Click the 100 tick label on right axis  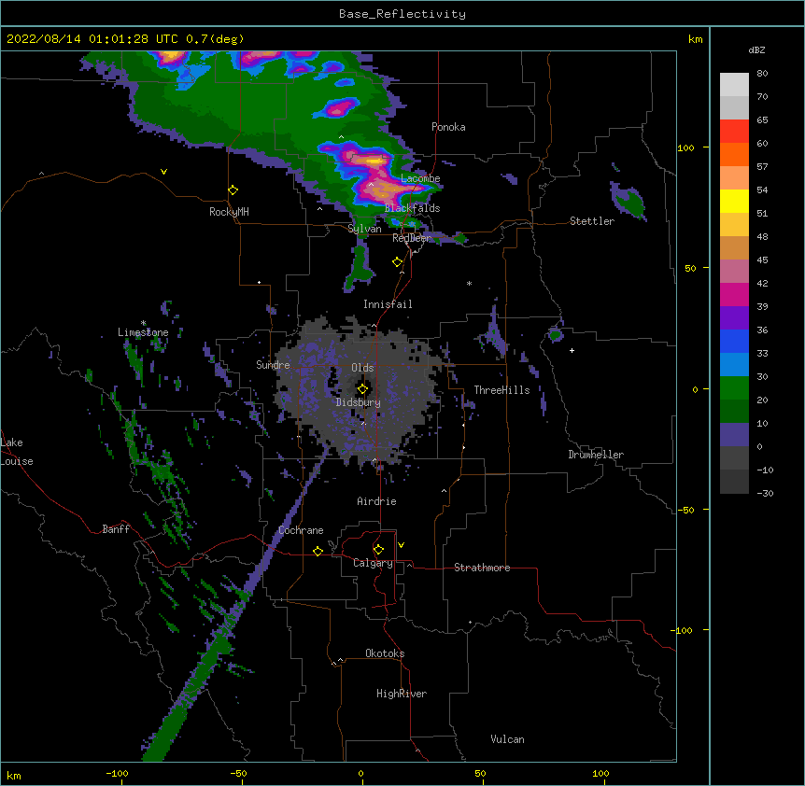685,147
